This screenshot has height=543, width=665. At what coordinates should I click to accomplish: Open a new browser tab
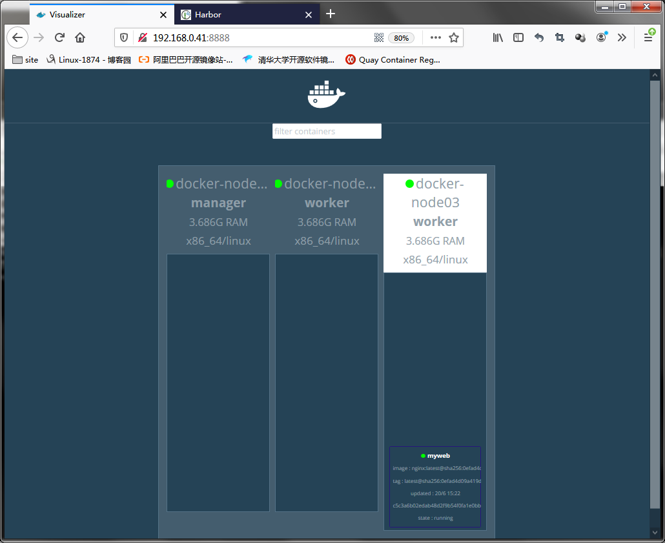(331, 14)
